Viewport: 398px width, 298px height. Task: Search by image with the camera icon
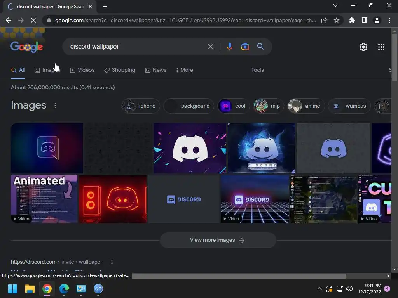tap(245, 47)
